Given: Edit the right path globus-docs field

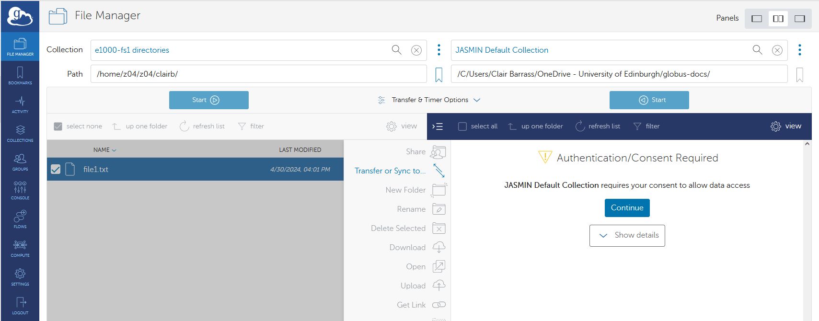Looking at the screenshot, I should click(619, 74).
